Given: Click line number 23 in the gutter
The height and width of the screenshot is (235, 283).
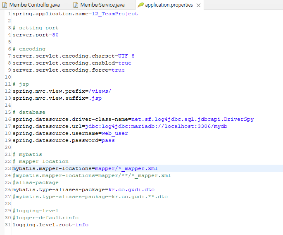Looking at the screenshot, I should [x=8, y=168].
